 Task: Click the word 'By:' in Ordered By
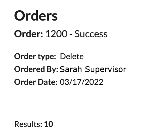click(53, 69)
